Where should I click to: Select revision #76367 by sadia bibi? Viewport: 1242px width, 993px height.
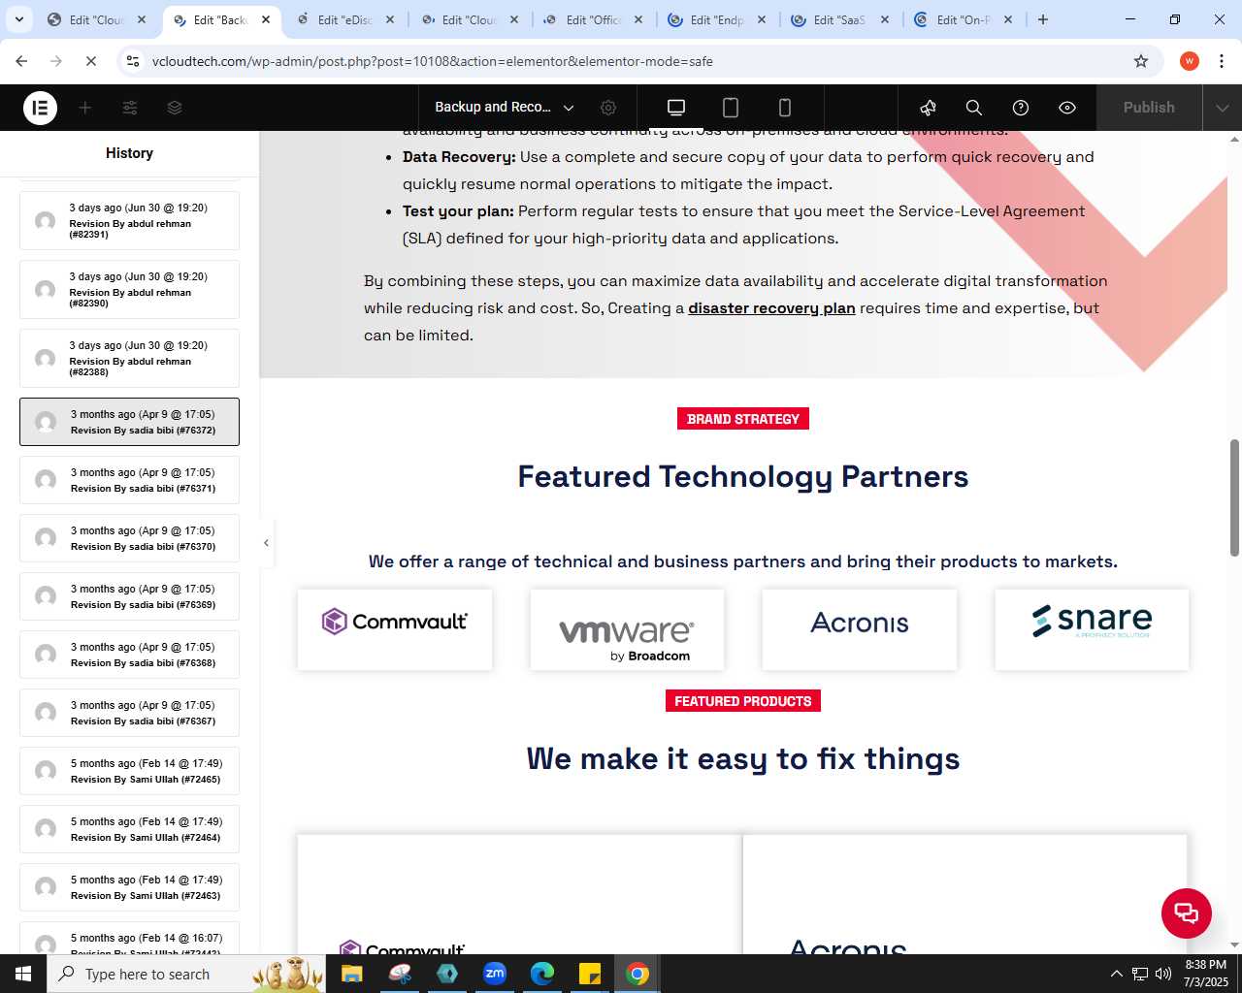[129, 713]
